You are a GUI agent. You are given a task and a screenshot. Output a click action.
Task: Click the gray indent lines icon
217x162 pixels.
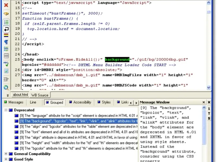coord(6,79)
